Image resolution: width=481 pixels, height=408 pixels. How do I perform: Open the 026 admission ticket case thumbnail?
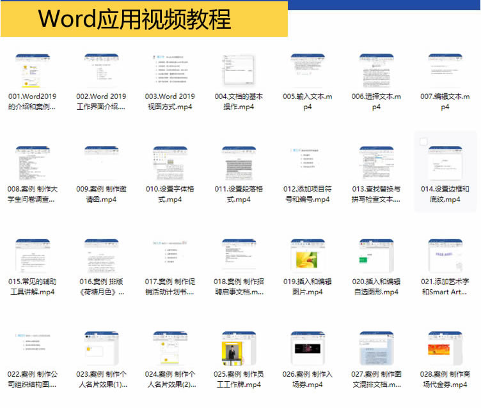point(308,348)
